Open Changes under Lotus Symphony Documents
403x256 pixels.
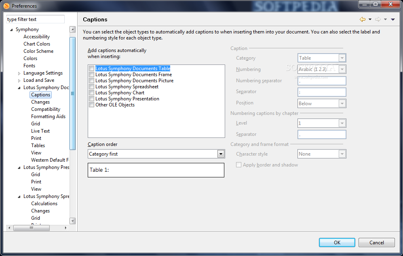pos(40,102)
